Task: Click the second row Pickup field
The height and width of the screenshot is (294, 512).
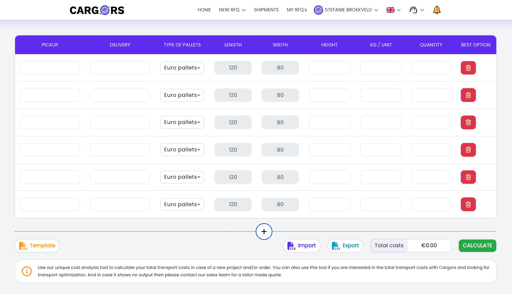Action: click(x=50, y=95)
